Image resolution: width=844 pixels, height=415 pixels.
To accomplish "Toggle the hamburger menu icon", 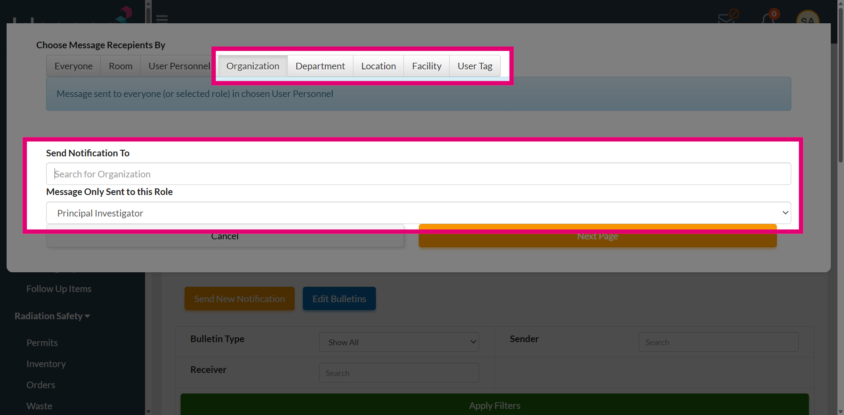I will point(162,19).
